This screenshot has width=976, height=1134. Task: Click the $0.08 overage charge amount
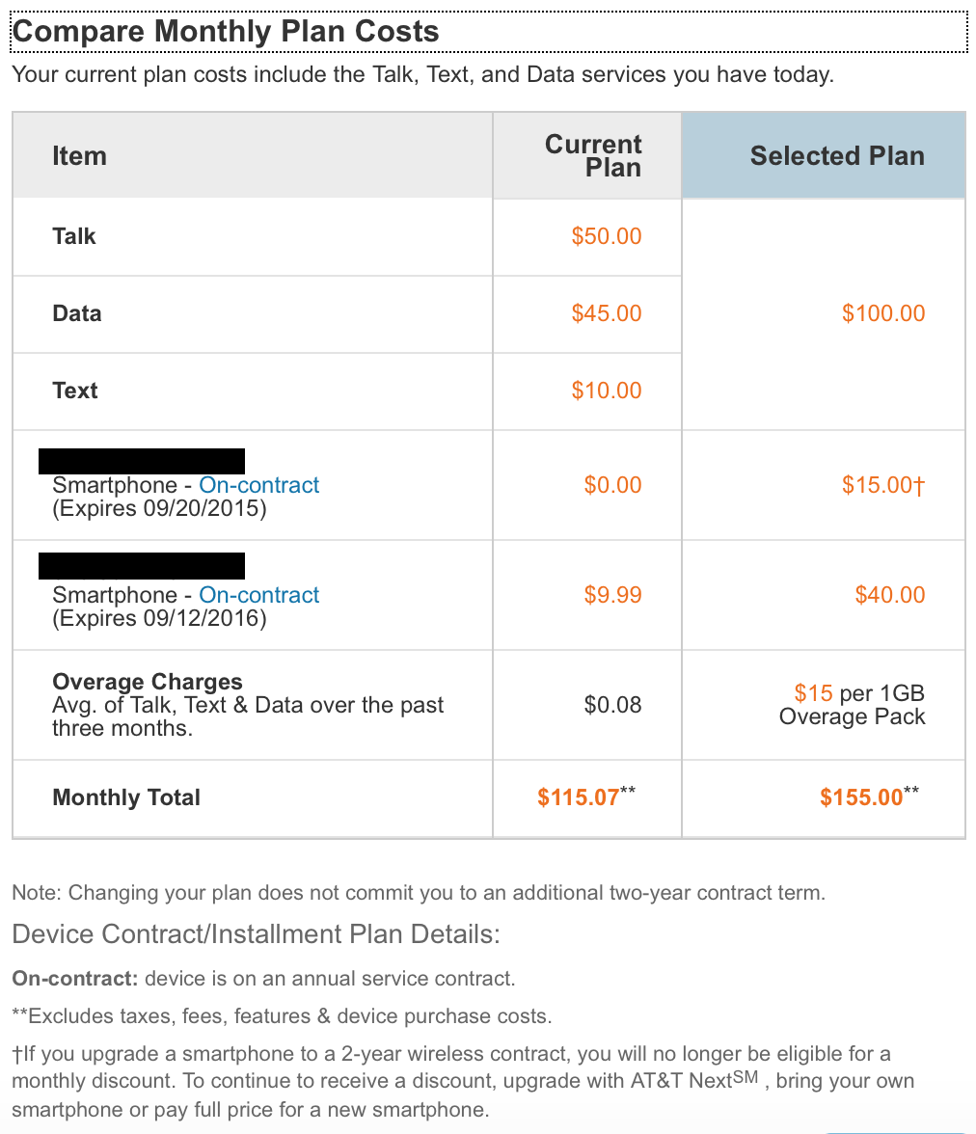pyautogui.click(x=612, y=704)
